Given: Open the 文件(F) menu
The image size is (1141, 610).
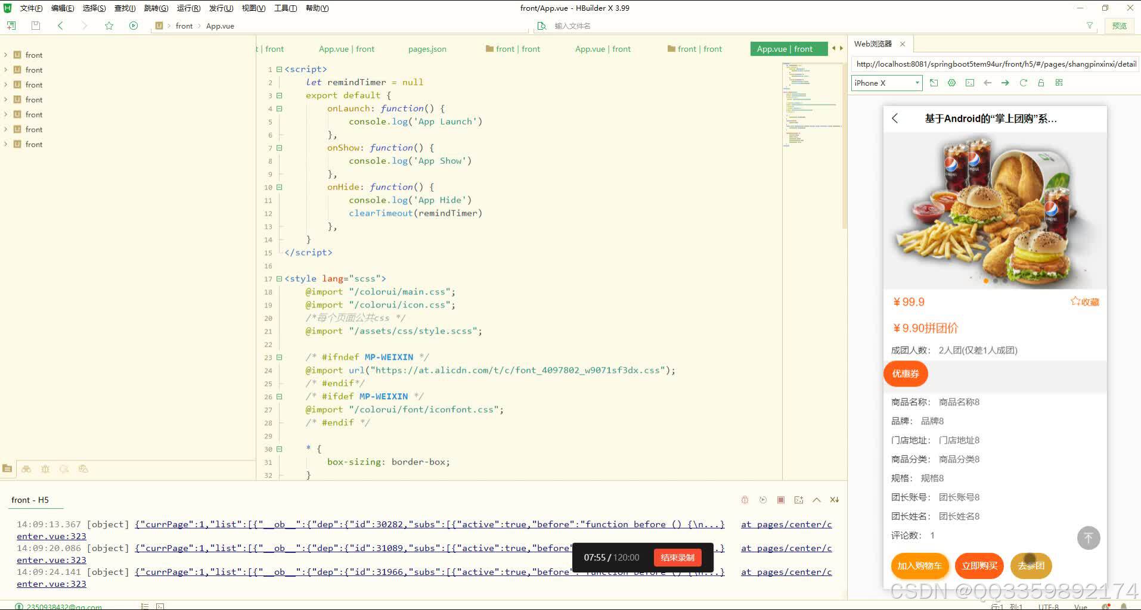Looking at the screenshot, I should pyautogui.click(x=31, y=8).
